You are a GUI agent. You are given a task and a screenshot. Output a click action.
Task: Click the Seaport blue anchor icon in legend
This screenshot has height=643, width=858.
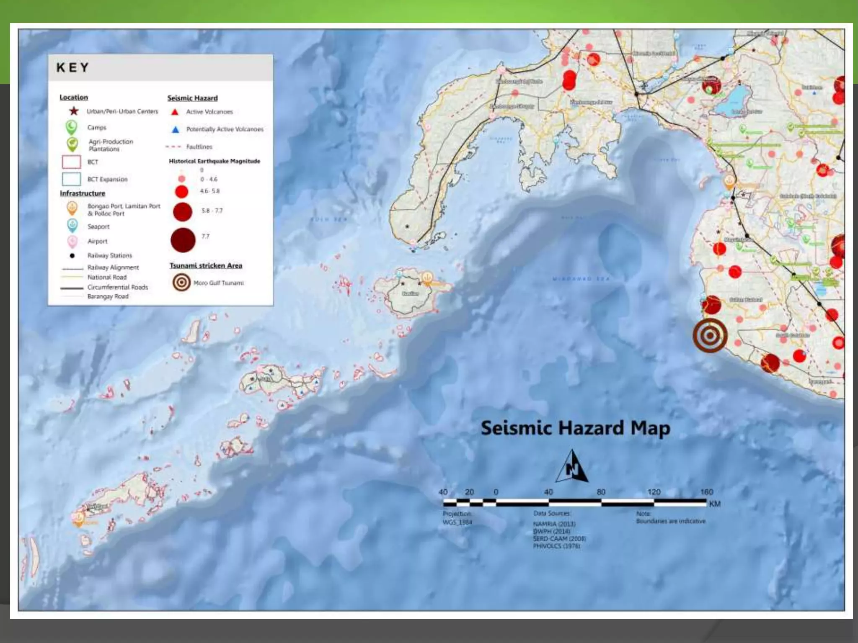point(72,226)
